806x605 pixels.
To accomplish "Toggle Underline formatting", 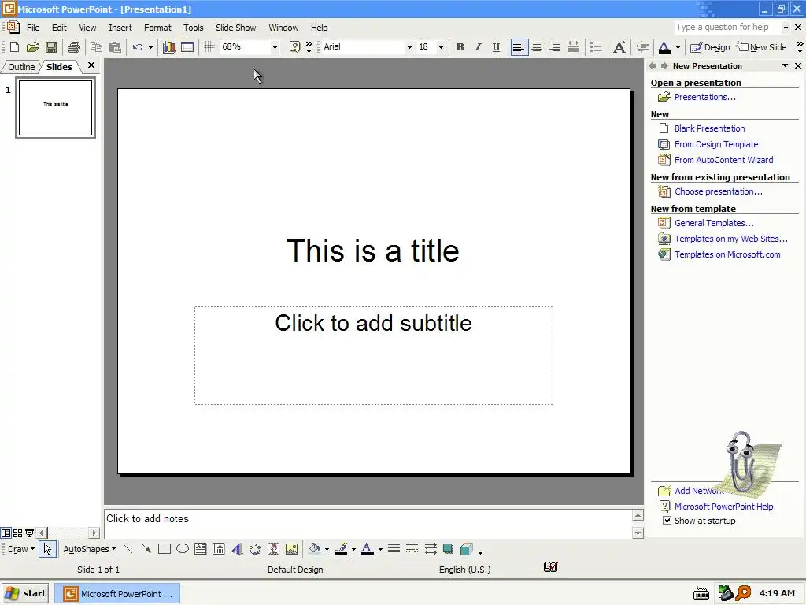I will pyautogui.click(x=496, y=46).
